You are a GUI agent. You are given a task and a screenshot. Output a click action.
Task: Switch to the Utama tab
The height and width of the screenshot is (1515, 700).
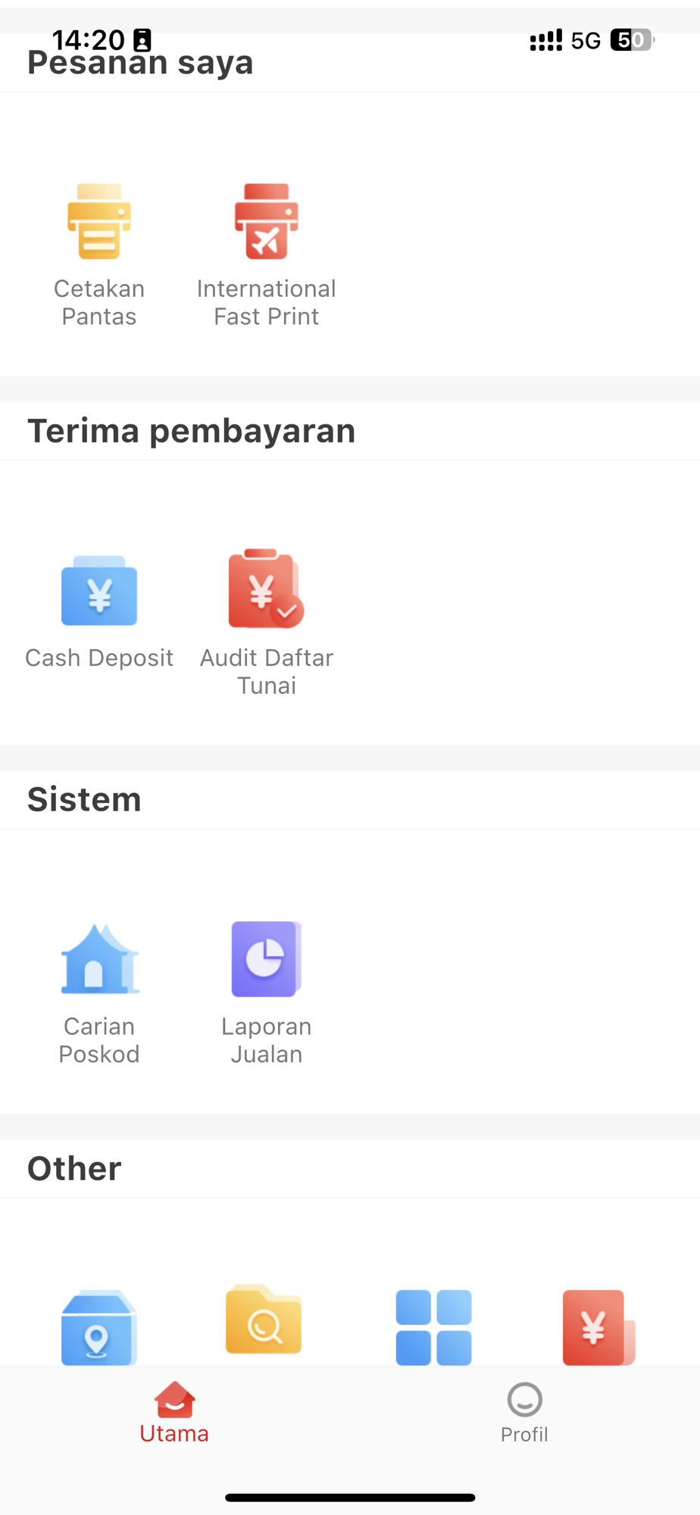[x=174, y=1413]
